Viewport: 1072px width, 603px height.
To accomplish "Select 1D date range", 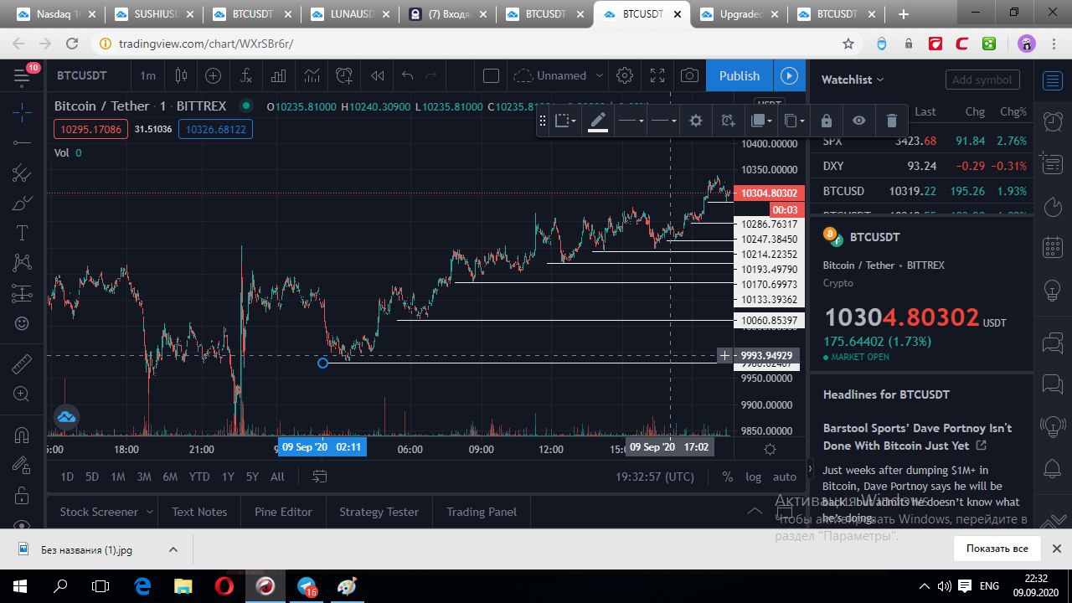I will [x=67, y=477].
